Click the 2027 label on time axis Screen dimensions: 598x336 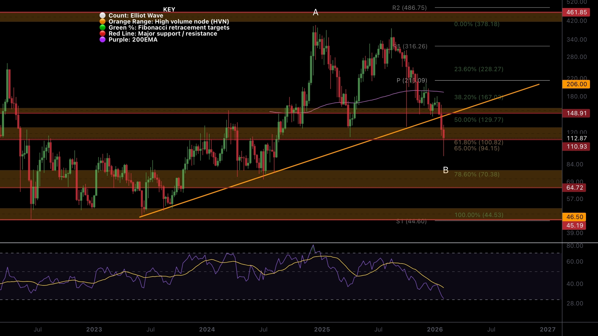(547, 329)
